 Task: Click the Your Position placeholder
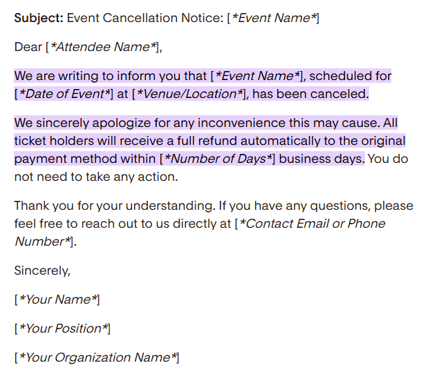point(62,329)
